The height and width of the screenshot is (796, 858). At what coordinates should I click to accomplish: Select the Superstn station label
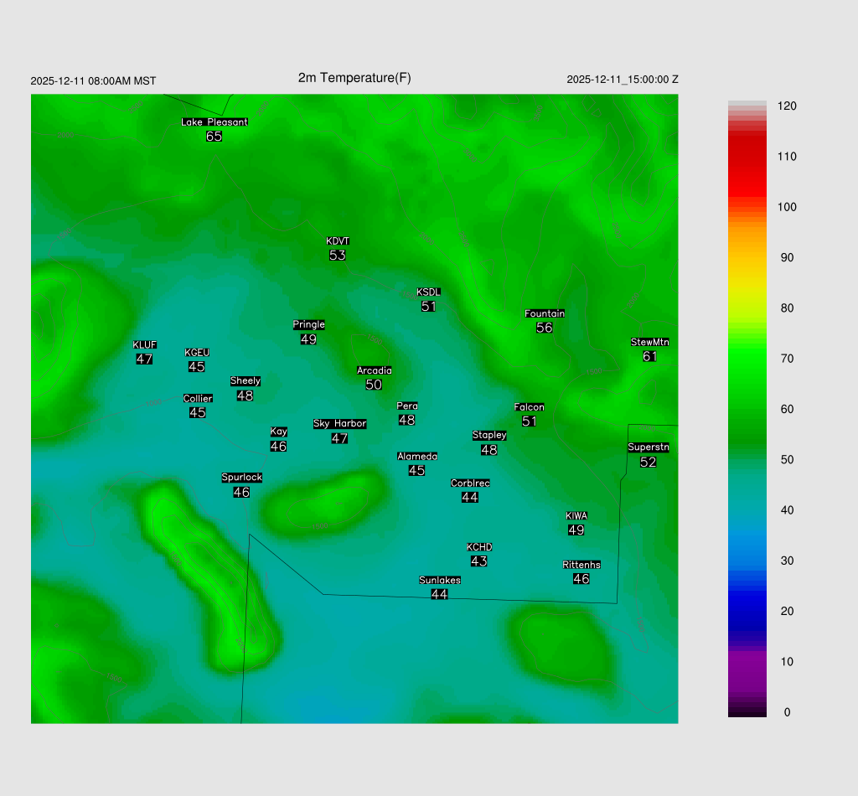point(649,447)
